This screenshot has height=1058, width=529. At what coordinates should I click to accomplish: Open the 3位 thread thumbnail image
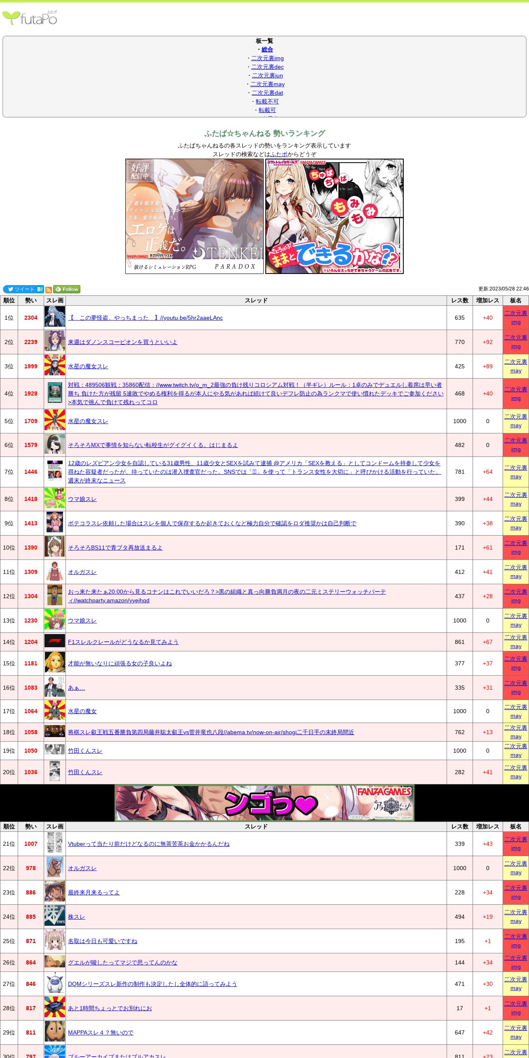tap(55, 365)
